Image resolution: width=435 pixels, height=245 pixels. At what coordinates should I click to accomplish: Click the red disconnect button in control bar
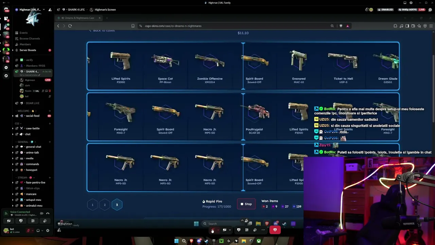coord(275,230)
